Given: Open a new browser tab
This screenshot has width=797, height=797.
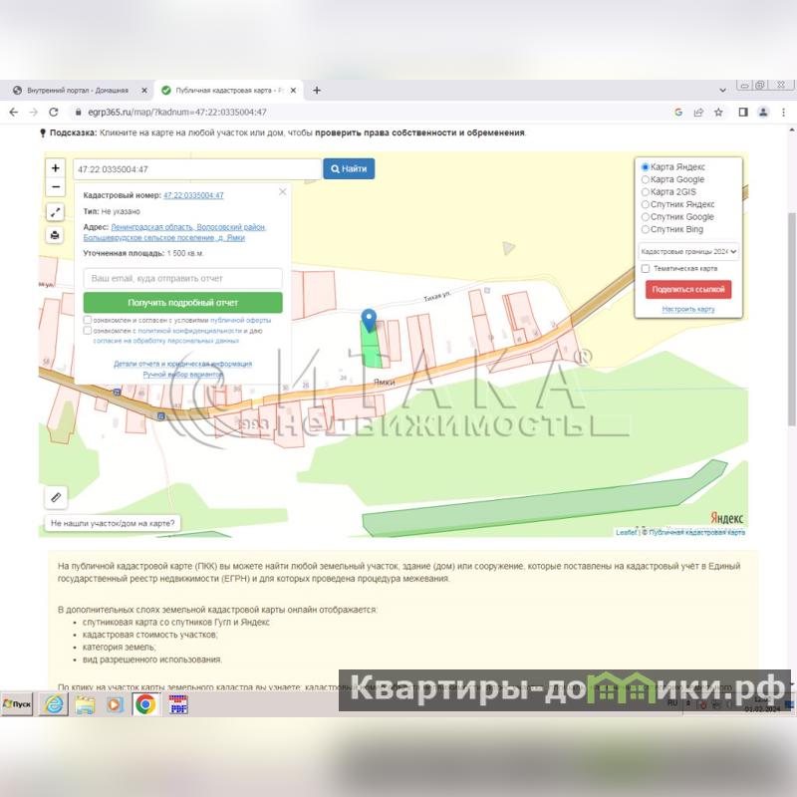Looking at the screenshot, I should coord(317,90).
